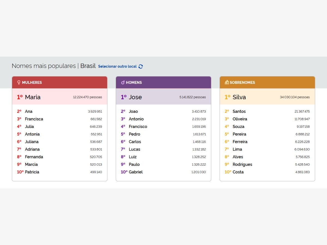Click the refresh icon beside Selecionar outro local
This screenshot has height=245, width=327.
(x=141, y=66)
